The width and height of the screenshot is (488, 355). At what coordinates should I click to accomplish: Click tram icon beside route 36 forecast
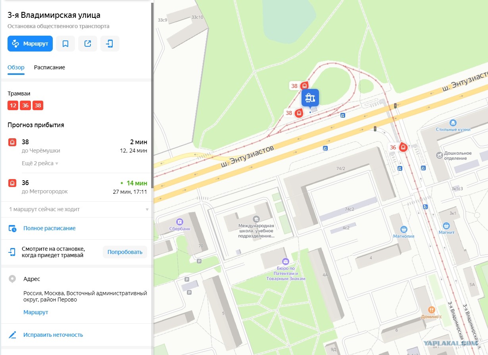12,183
